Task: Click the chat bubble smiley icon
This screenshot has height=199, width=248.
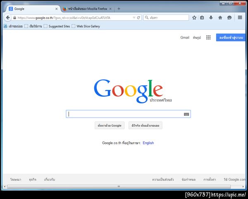Action: coord(229,17)
